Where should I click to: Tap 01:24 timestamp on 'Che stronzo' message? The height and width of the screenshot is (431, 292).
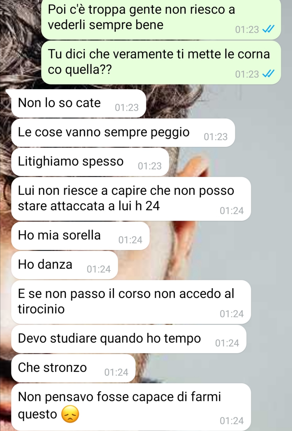coord(116,373)
